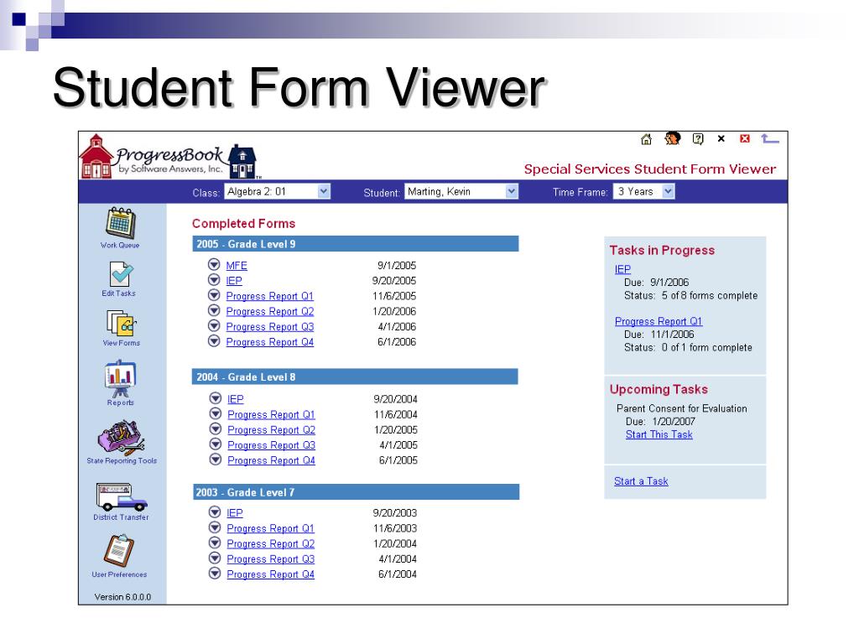Open the Class dropdown Algebra 2: 01
This screenshot has width=859, height=644.
[277, 192]
